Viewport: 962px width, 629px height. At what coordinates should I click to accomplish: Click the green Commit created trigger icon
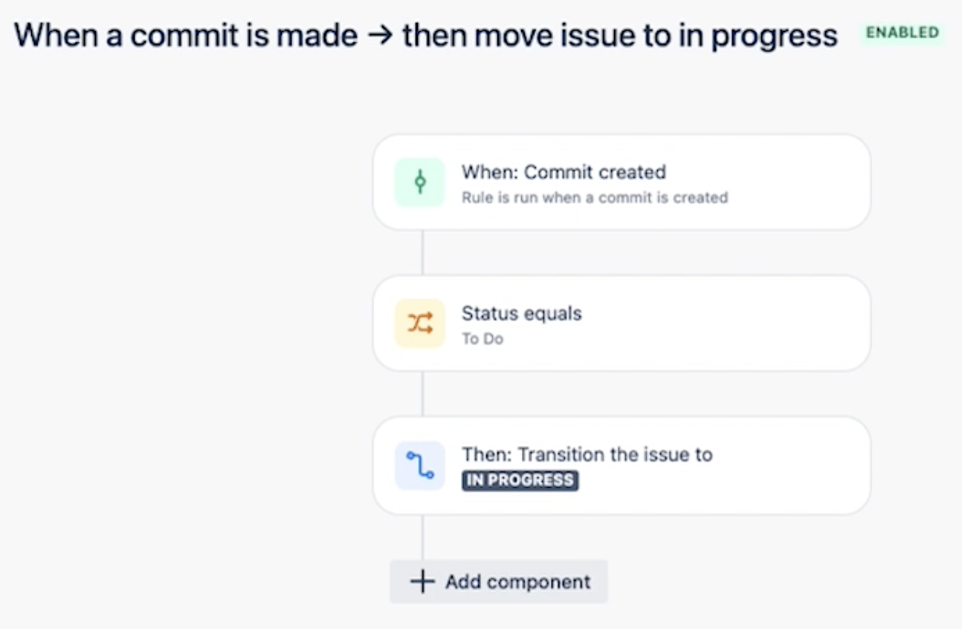point(419,182)
